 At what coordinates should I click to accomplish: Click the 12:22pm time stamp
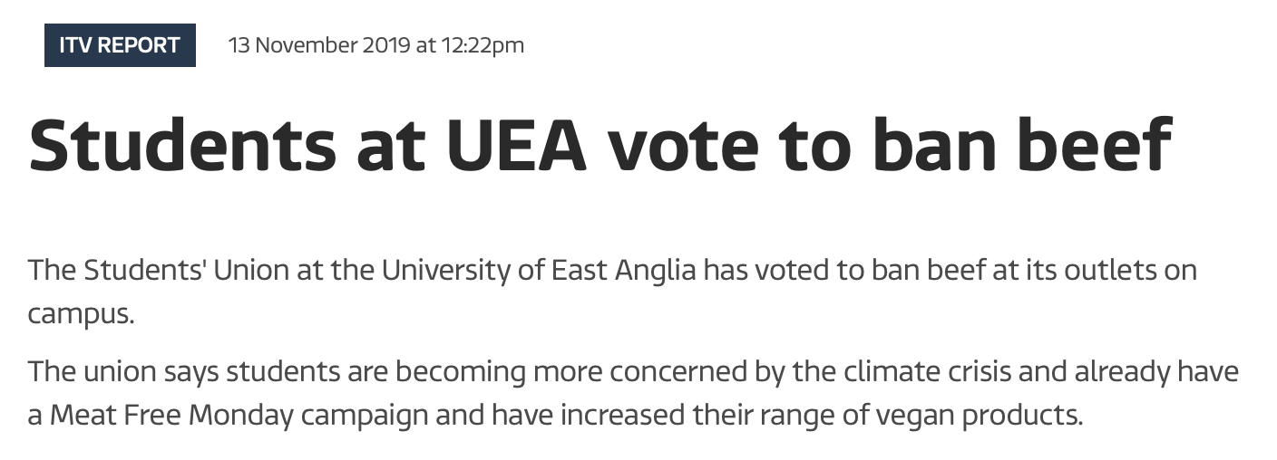(482, 45)
